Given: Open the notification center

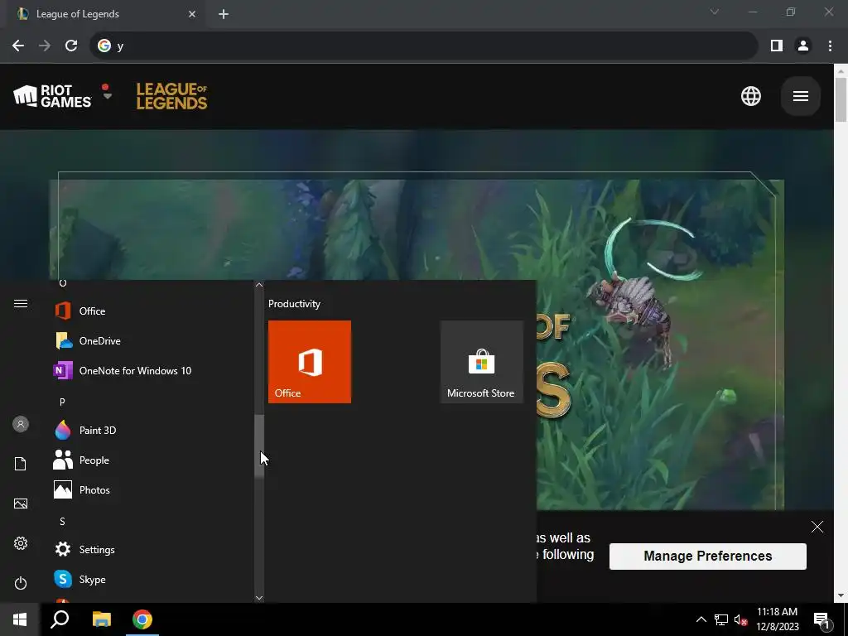Looking at the screenshot, I should 822,620.
